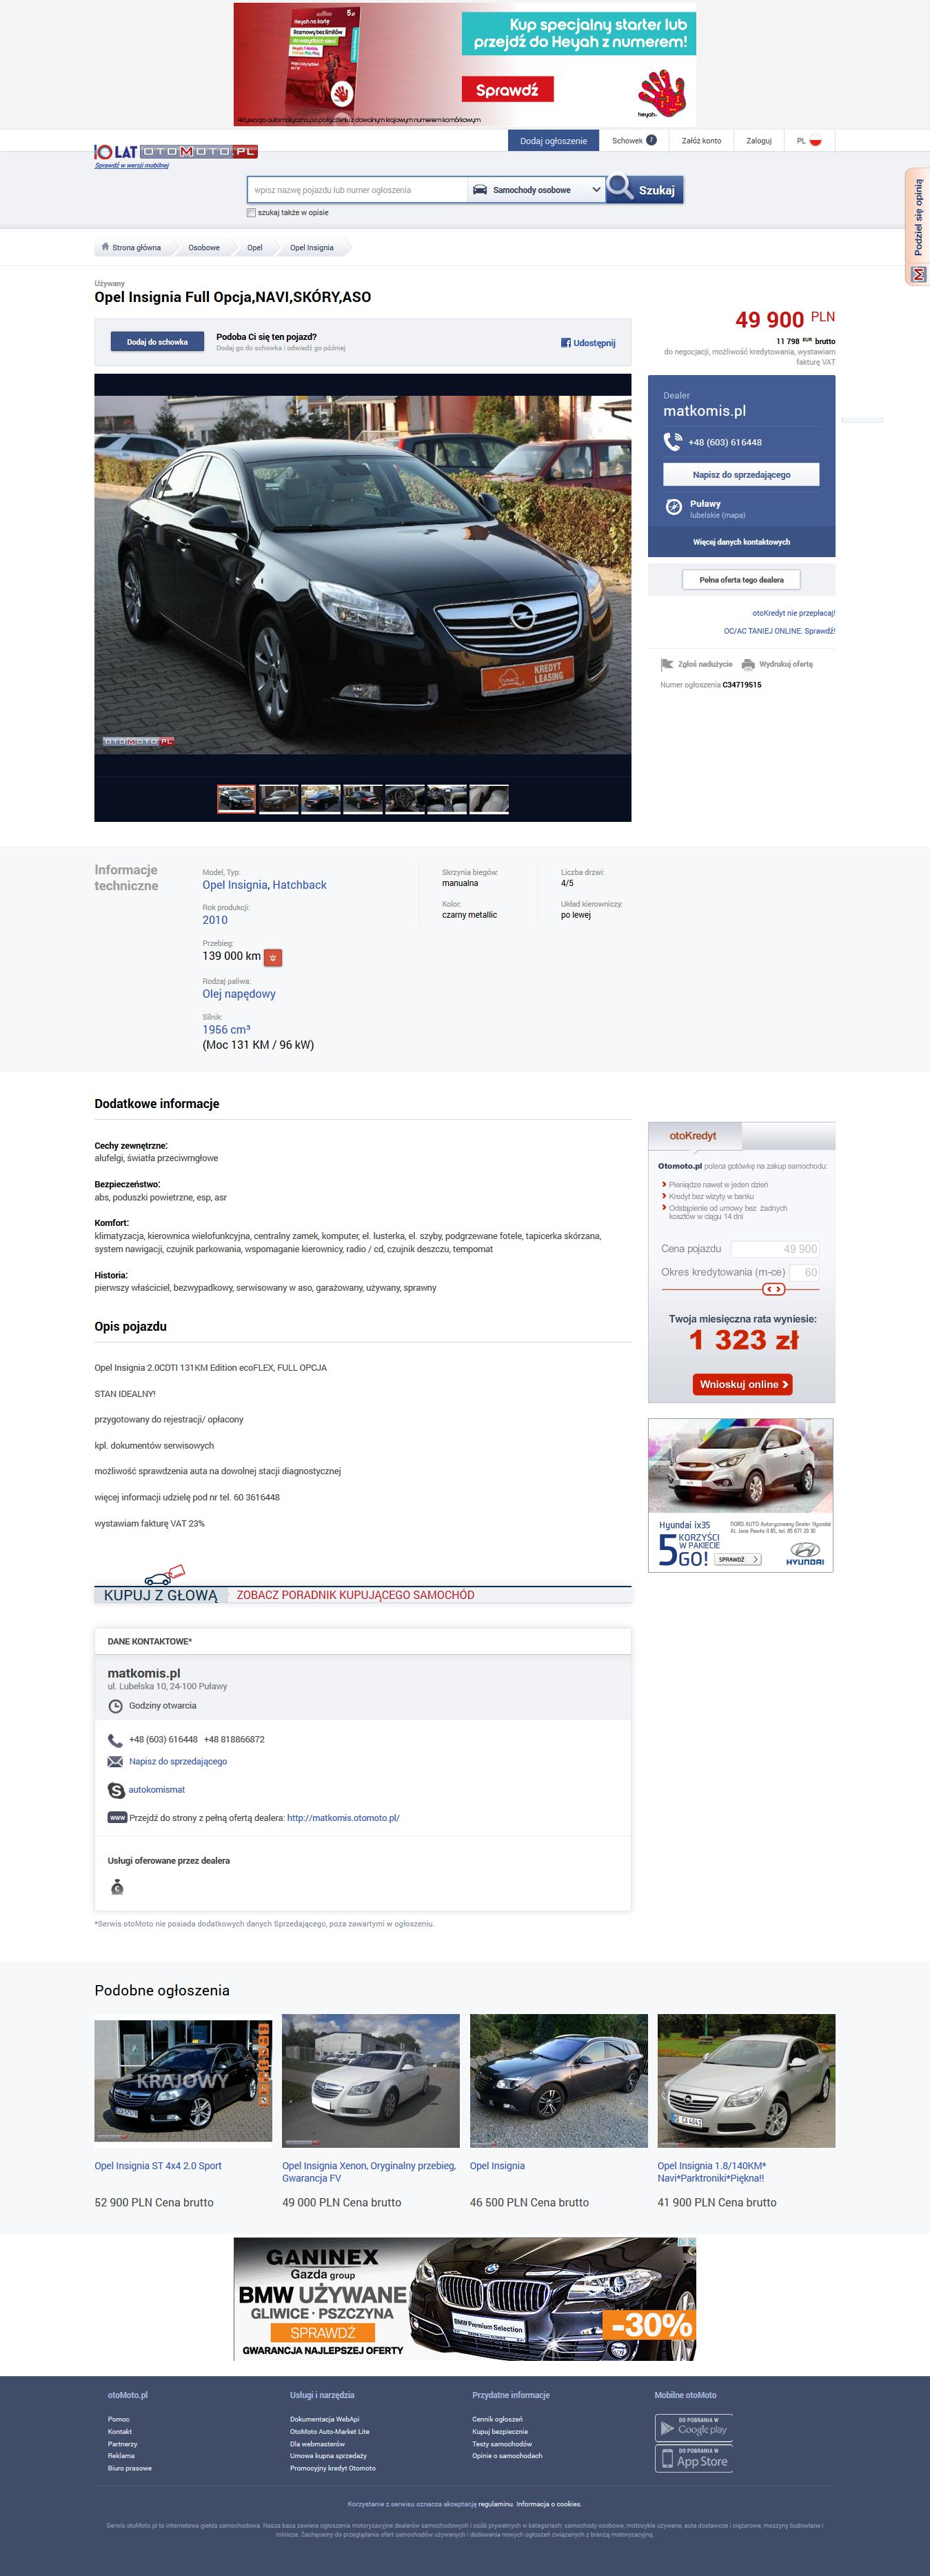The image size is (930, 2576).
Task: Open the Google Play download badge
Action: click(694, 2427)
